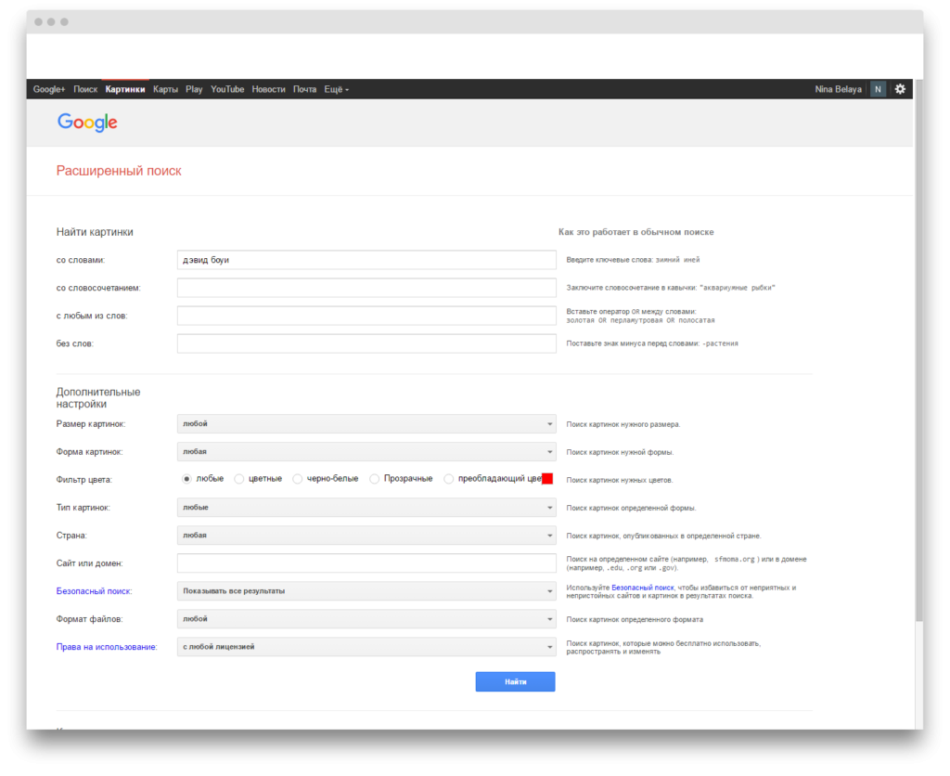
Task: Click the blue 'Найти' button
Action: point(515,681)
